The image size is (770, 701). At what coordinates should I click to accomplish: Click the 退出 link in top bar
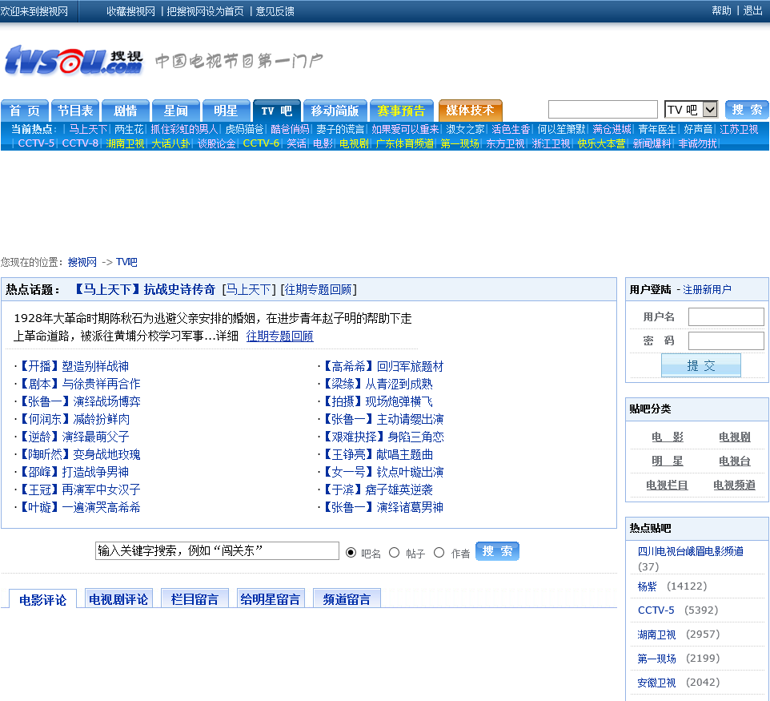(752, 10)
